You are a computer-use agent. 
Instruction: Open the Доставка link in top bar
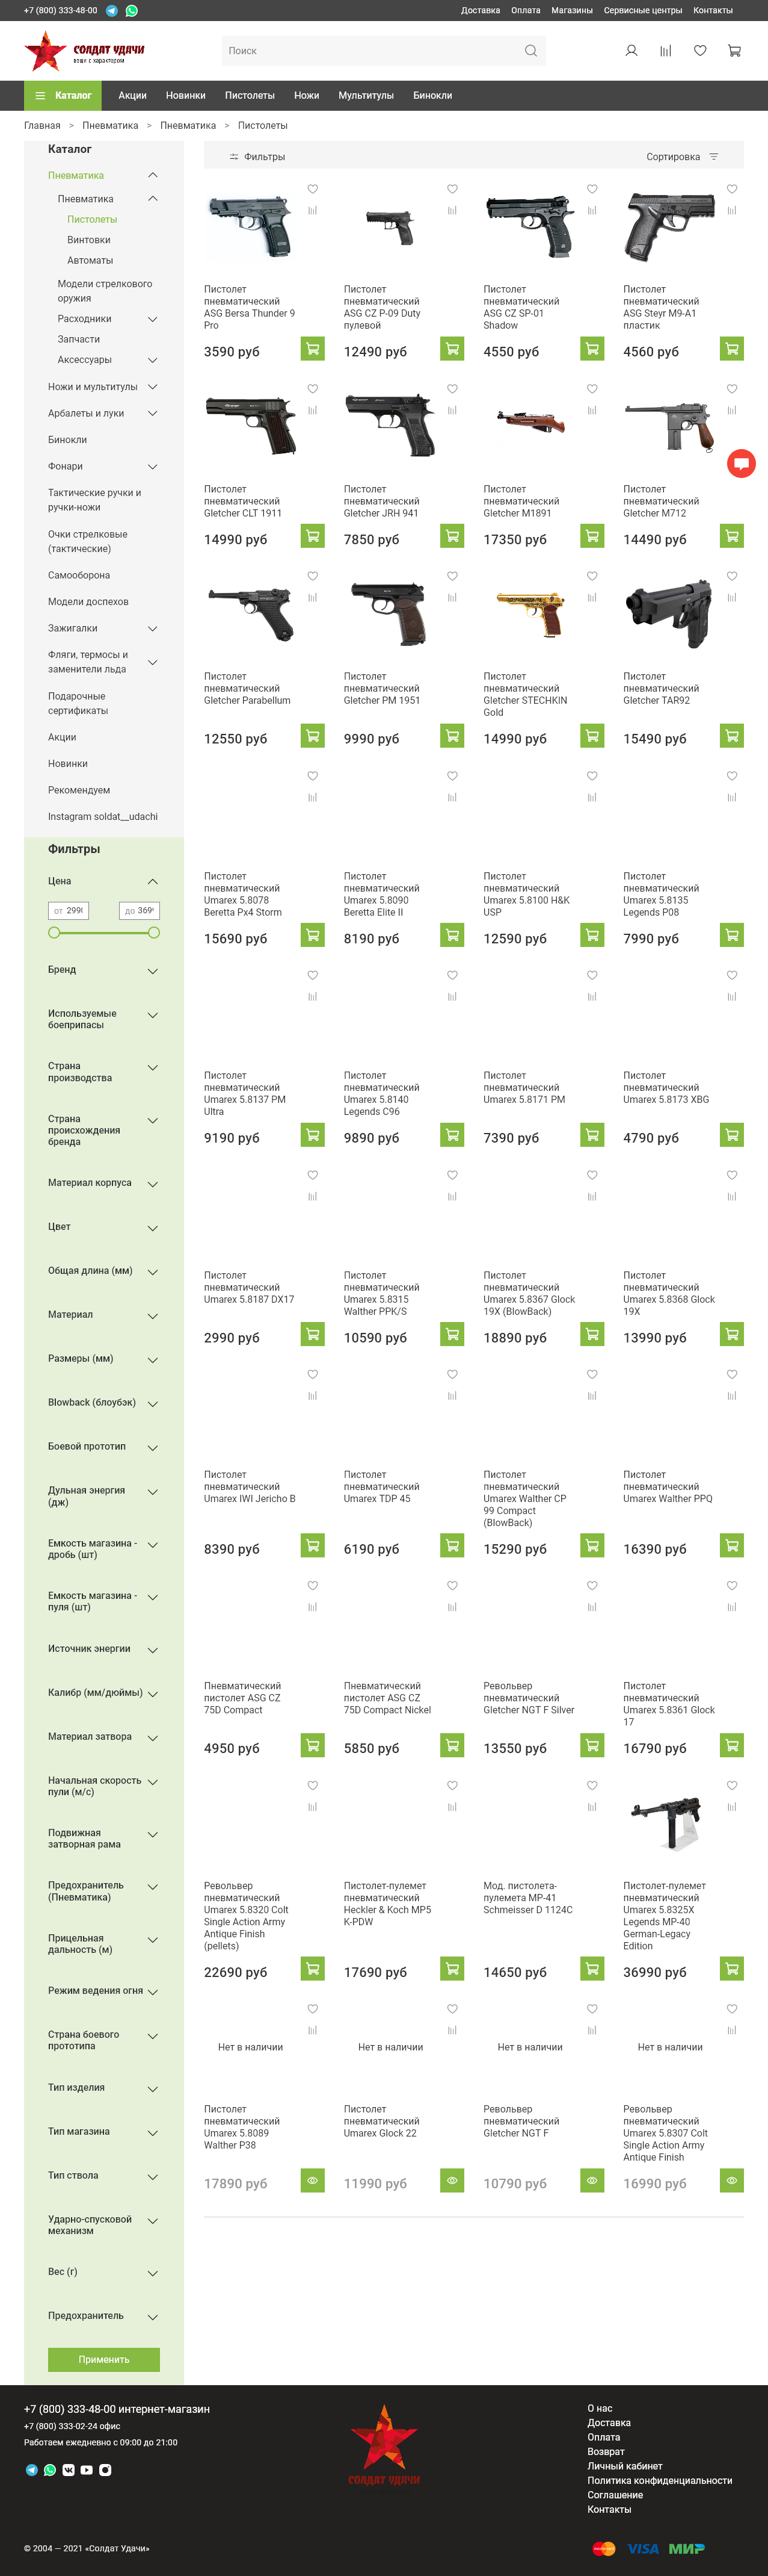(481, 11)
